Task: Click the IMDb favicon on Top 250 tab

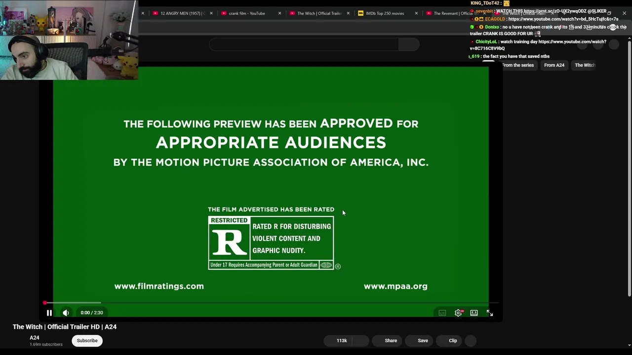Action: click(360, 13)
